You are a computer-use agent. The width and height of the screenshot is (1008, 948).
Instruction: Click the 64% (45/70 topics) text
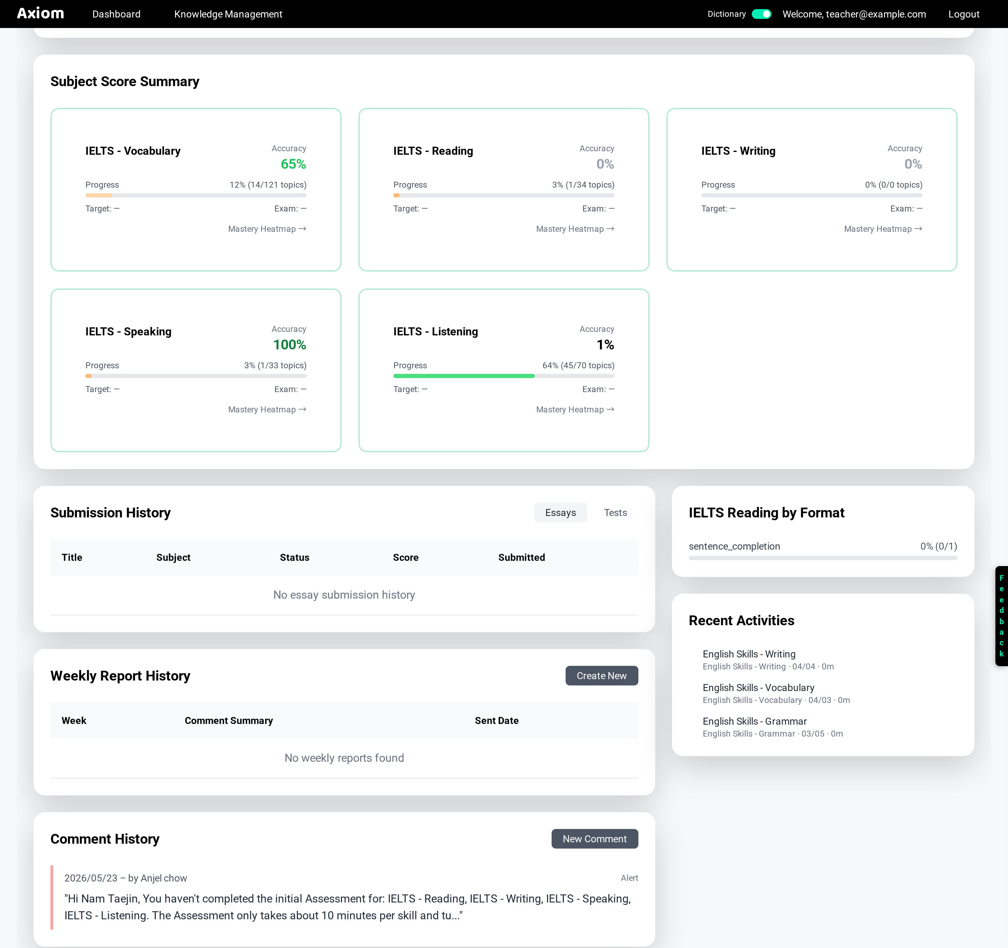click(x=578, y=365)
